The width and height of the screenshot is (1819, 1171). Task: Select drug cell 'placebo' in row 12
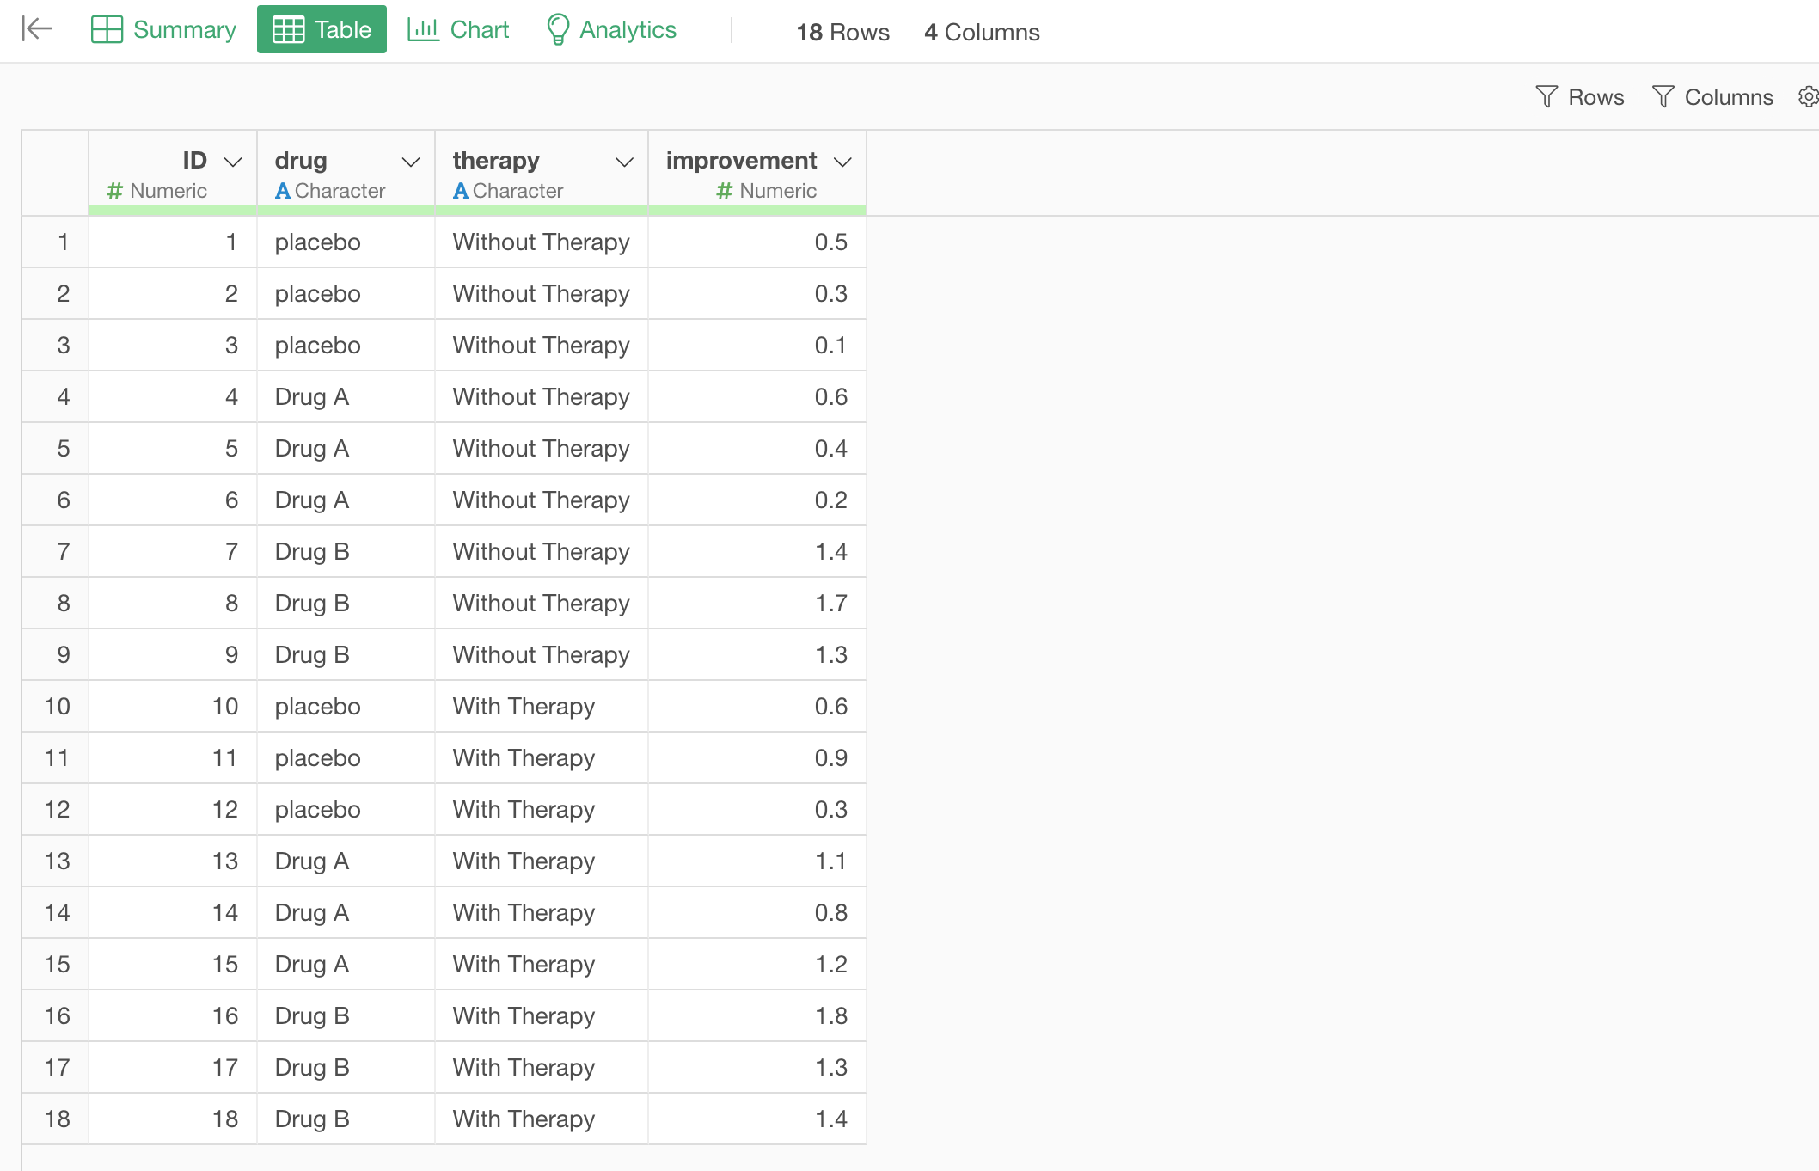click(x=346, y=809)
